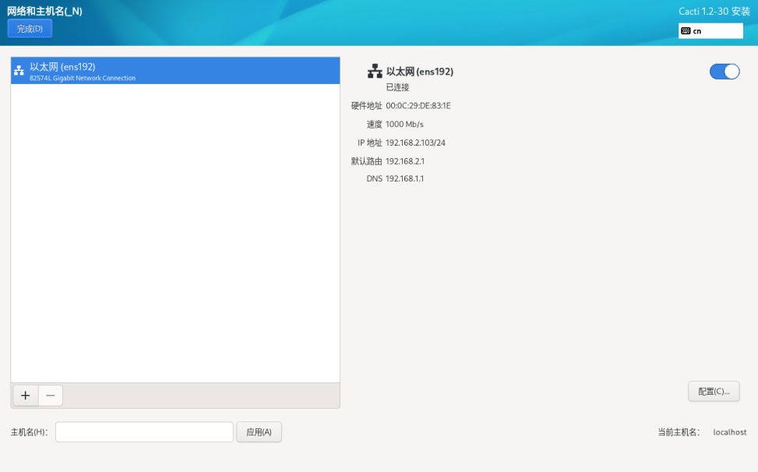This screenshot has height=472, width=758.
Task: Add a new network device with plus
Action: 26,396
